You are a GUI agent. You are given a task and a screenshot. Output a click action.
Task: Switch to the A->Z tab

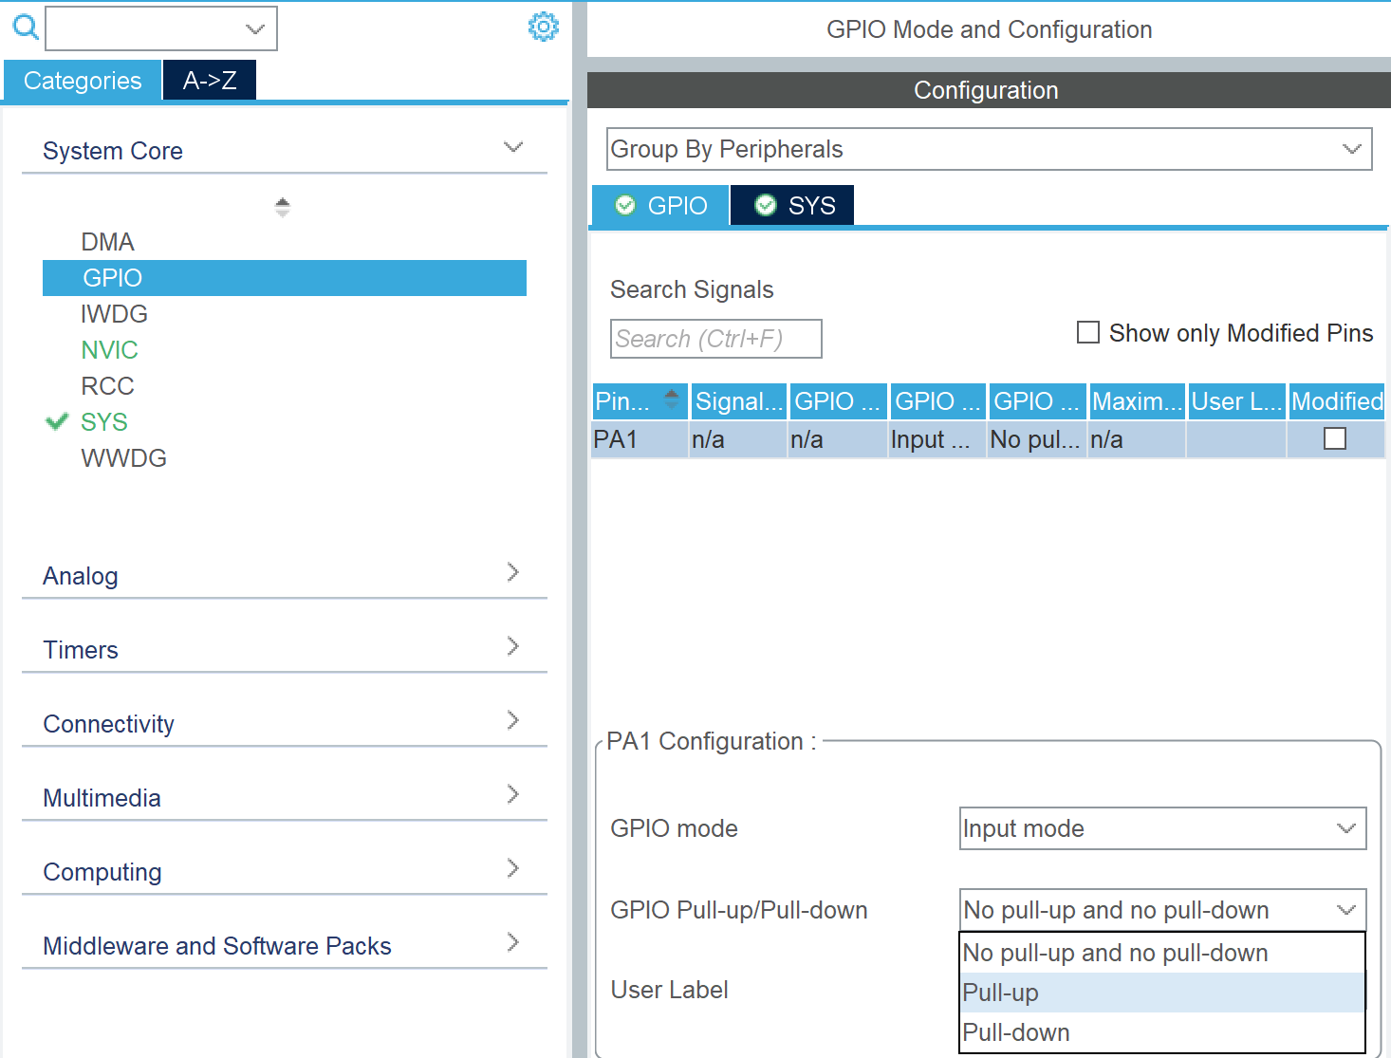pyautogui.click(x=210, y=81)
